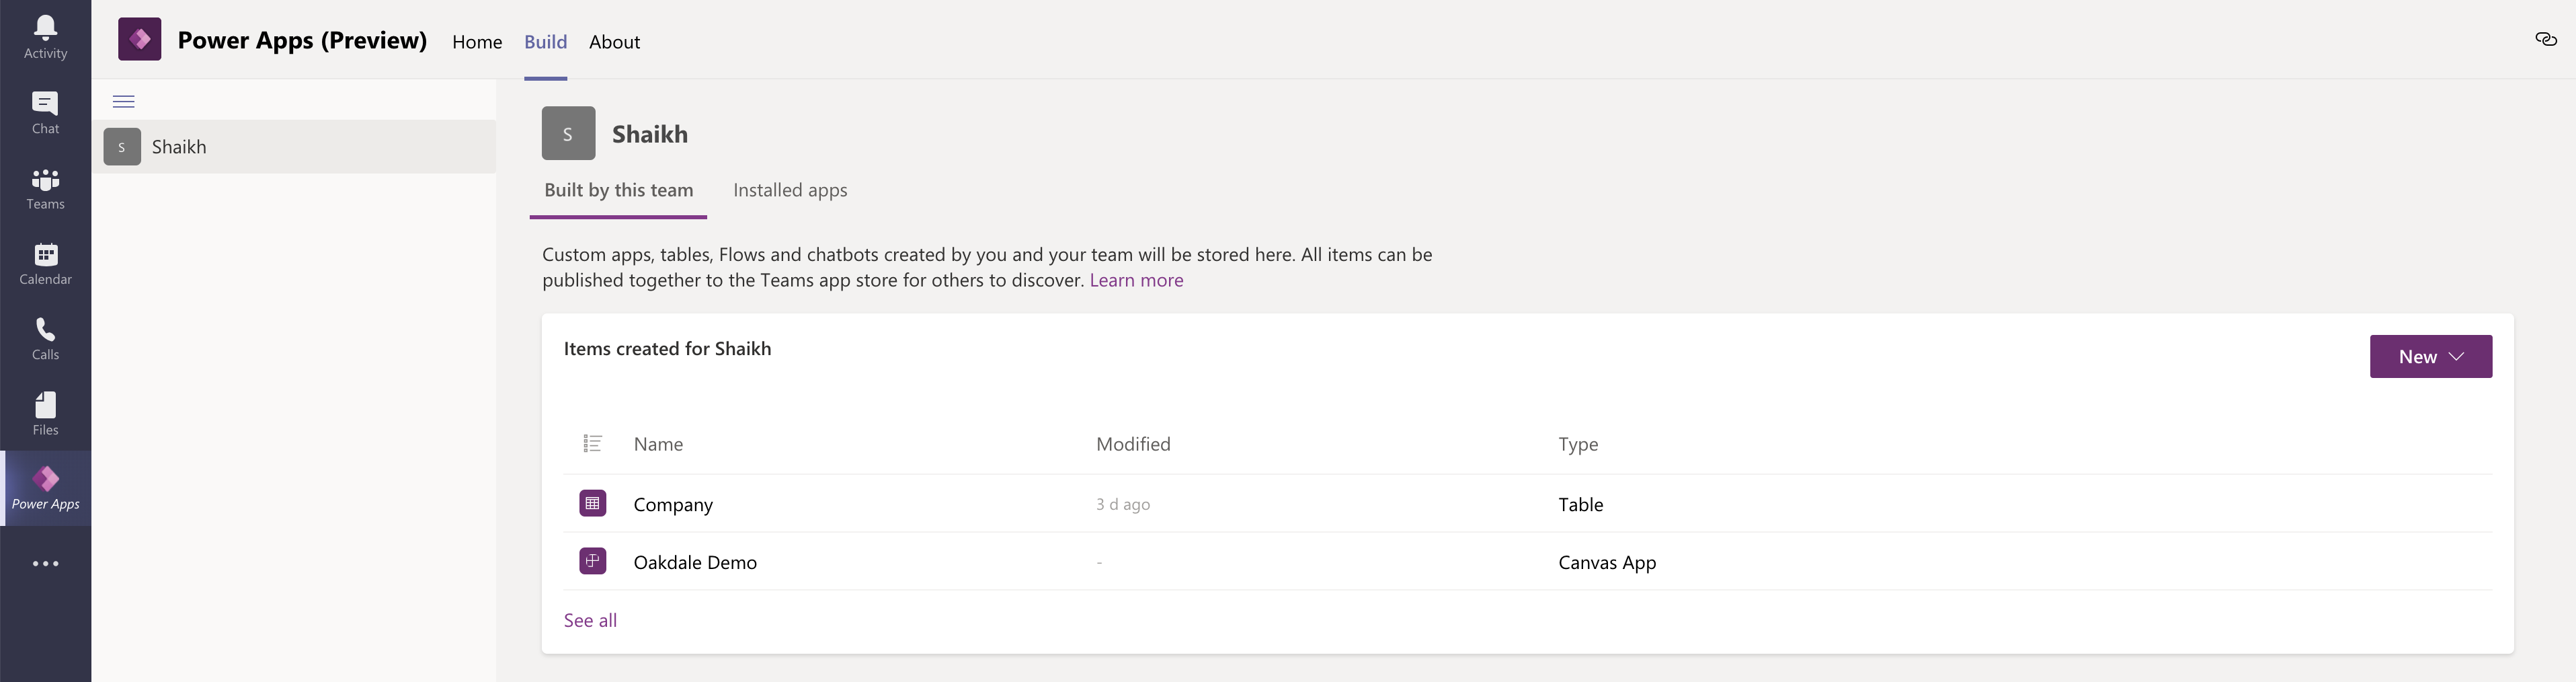Sort by the Name column header

click(x=658, y=444)
